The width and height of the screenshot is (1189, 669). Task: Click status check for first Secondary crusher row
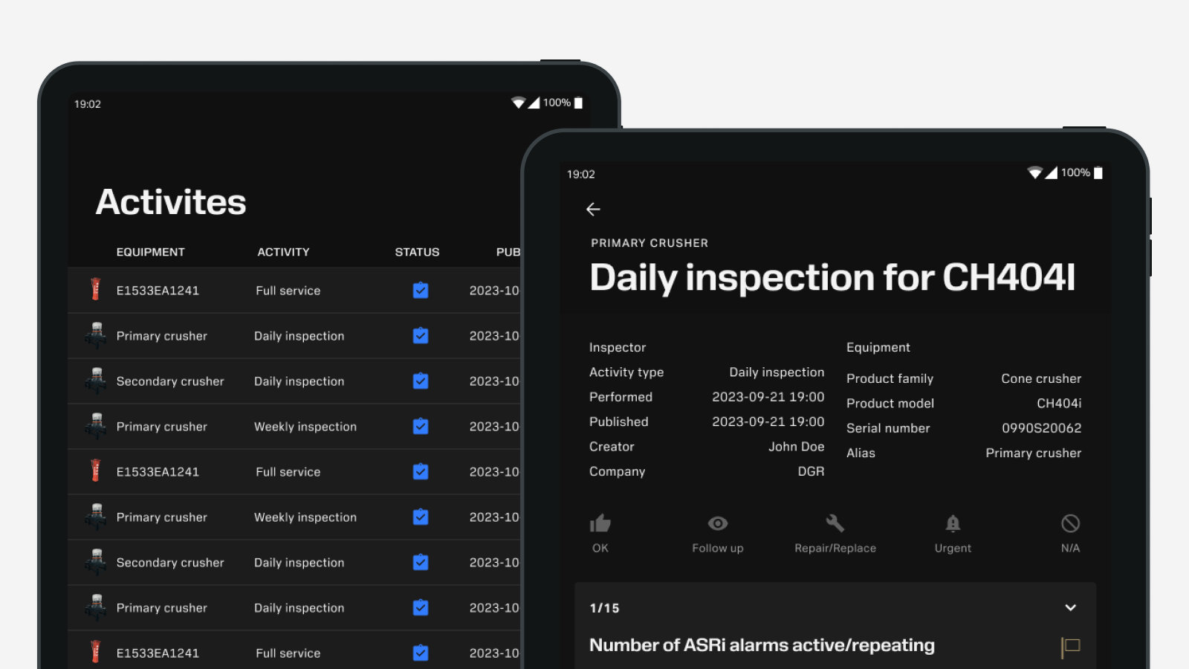click(x=421, y=381)
